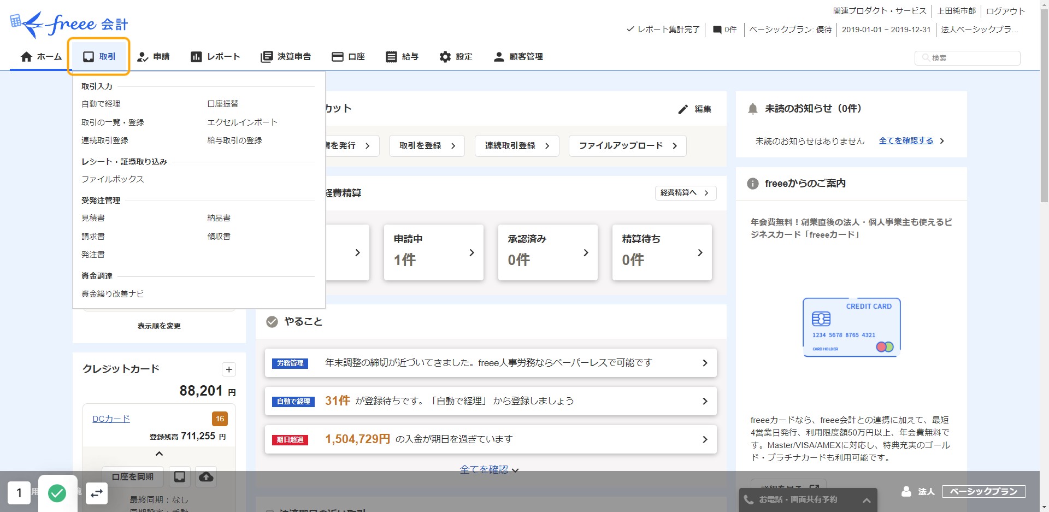Open the レポート menu
Screen dimensions: 1049x512
(x=215, y=57)
